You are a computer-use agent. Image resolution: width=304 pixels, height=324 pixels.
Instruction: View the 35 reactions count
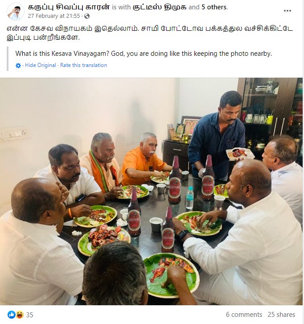(x=29, y=315)
